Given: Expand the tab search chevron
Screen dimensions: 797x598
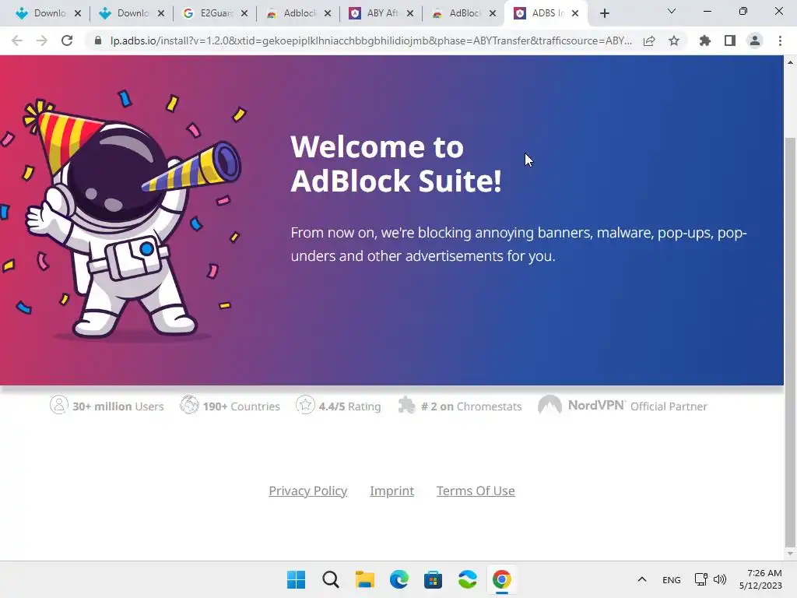Looking at the screenshot, I should pos(672,11).
